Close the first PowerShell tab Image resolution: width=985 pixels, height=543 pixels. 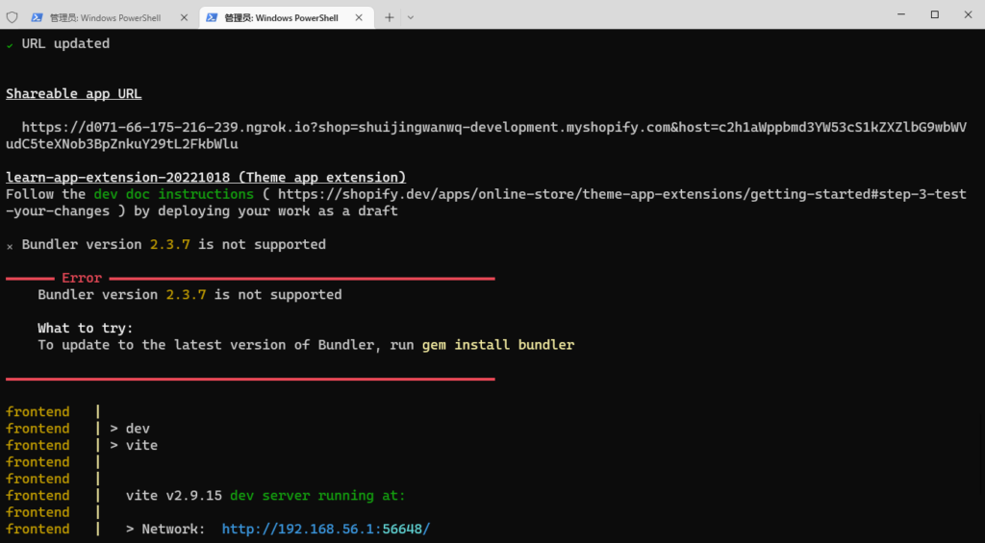184,17
